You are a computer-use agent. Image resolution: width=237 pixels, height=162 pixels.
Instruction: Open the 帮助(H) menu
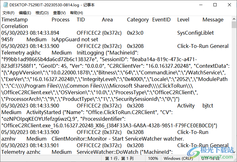(76, 13)
